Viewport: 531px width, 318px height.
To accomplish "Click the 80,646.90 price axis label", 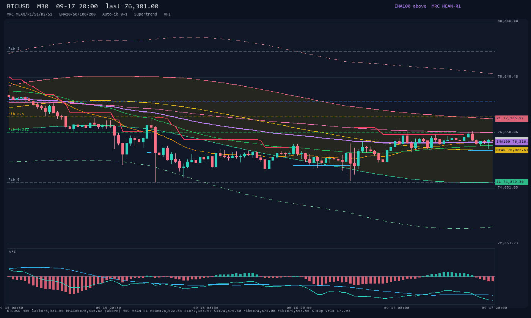I will (x=507, y=21).
